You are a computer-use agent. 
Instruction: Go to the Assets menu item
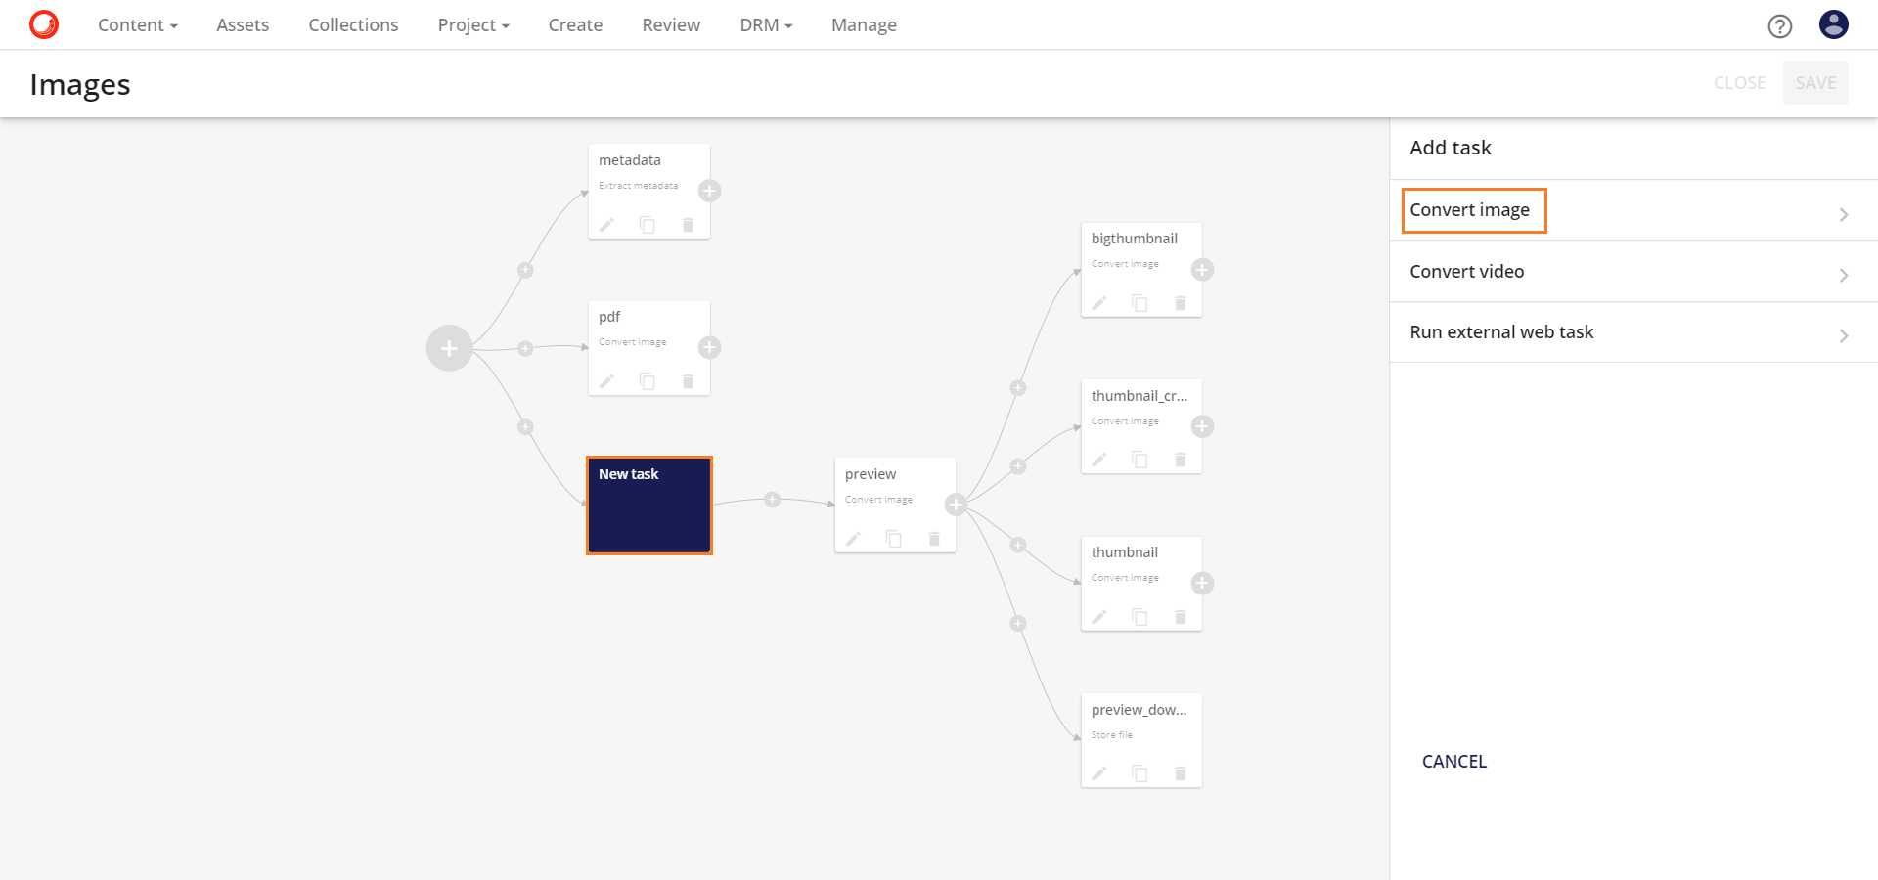tap(243, 25)
